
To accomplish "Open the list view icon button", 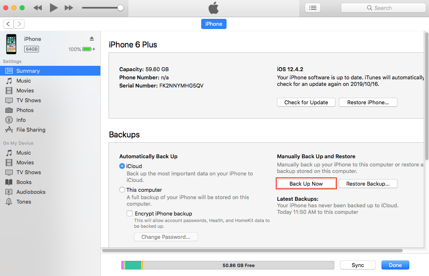I will click(313, 8).
